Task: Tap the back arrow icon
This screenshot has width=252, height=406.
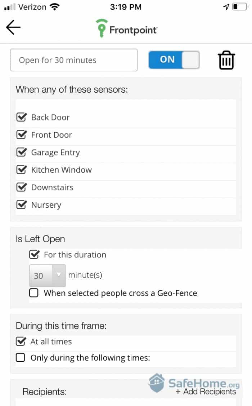Action: coord(13,28)
